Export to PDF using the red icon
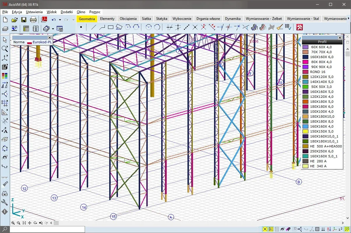 tap(44, 20)
